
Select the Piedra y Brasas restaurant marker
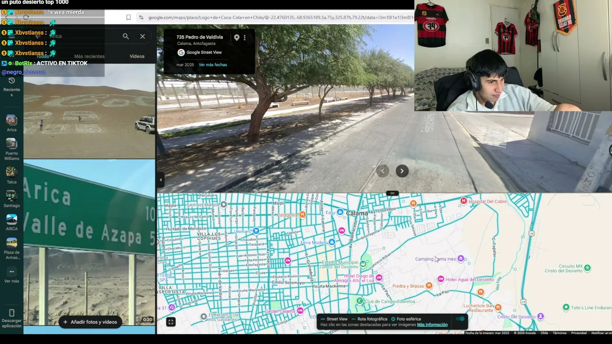[x=429, y=286]
